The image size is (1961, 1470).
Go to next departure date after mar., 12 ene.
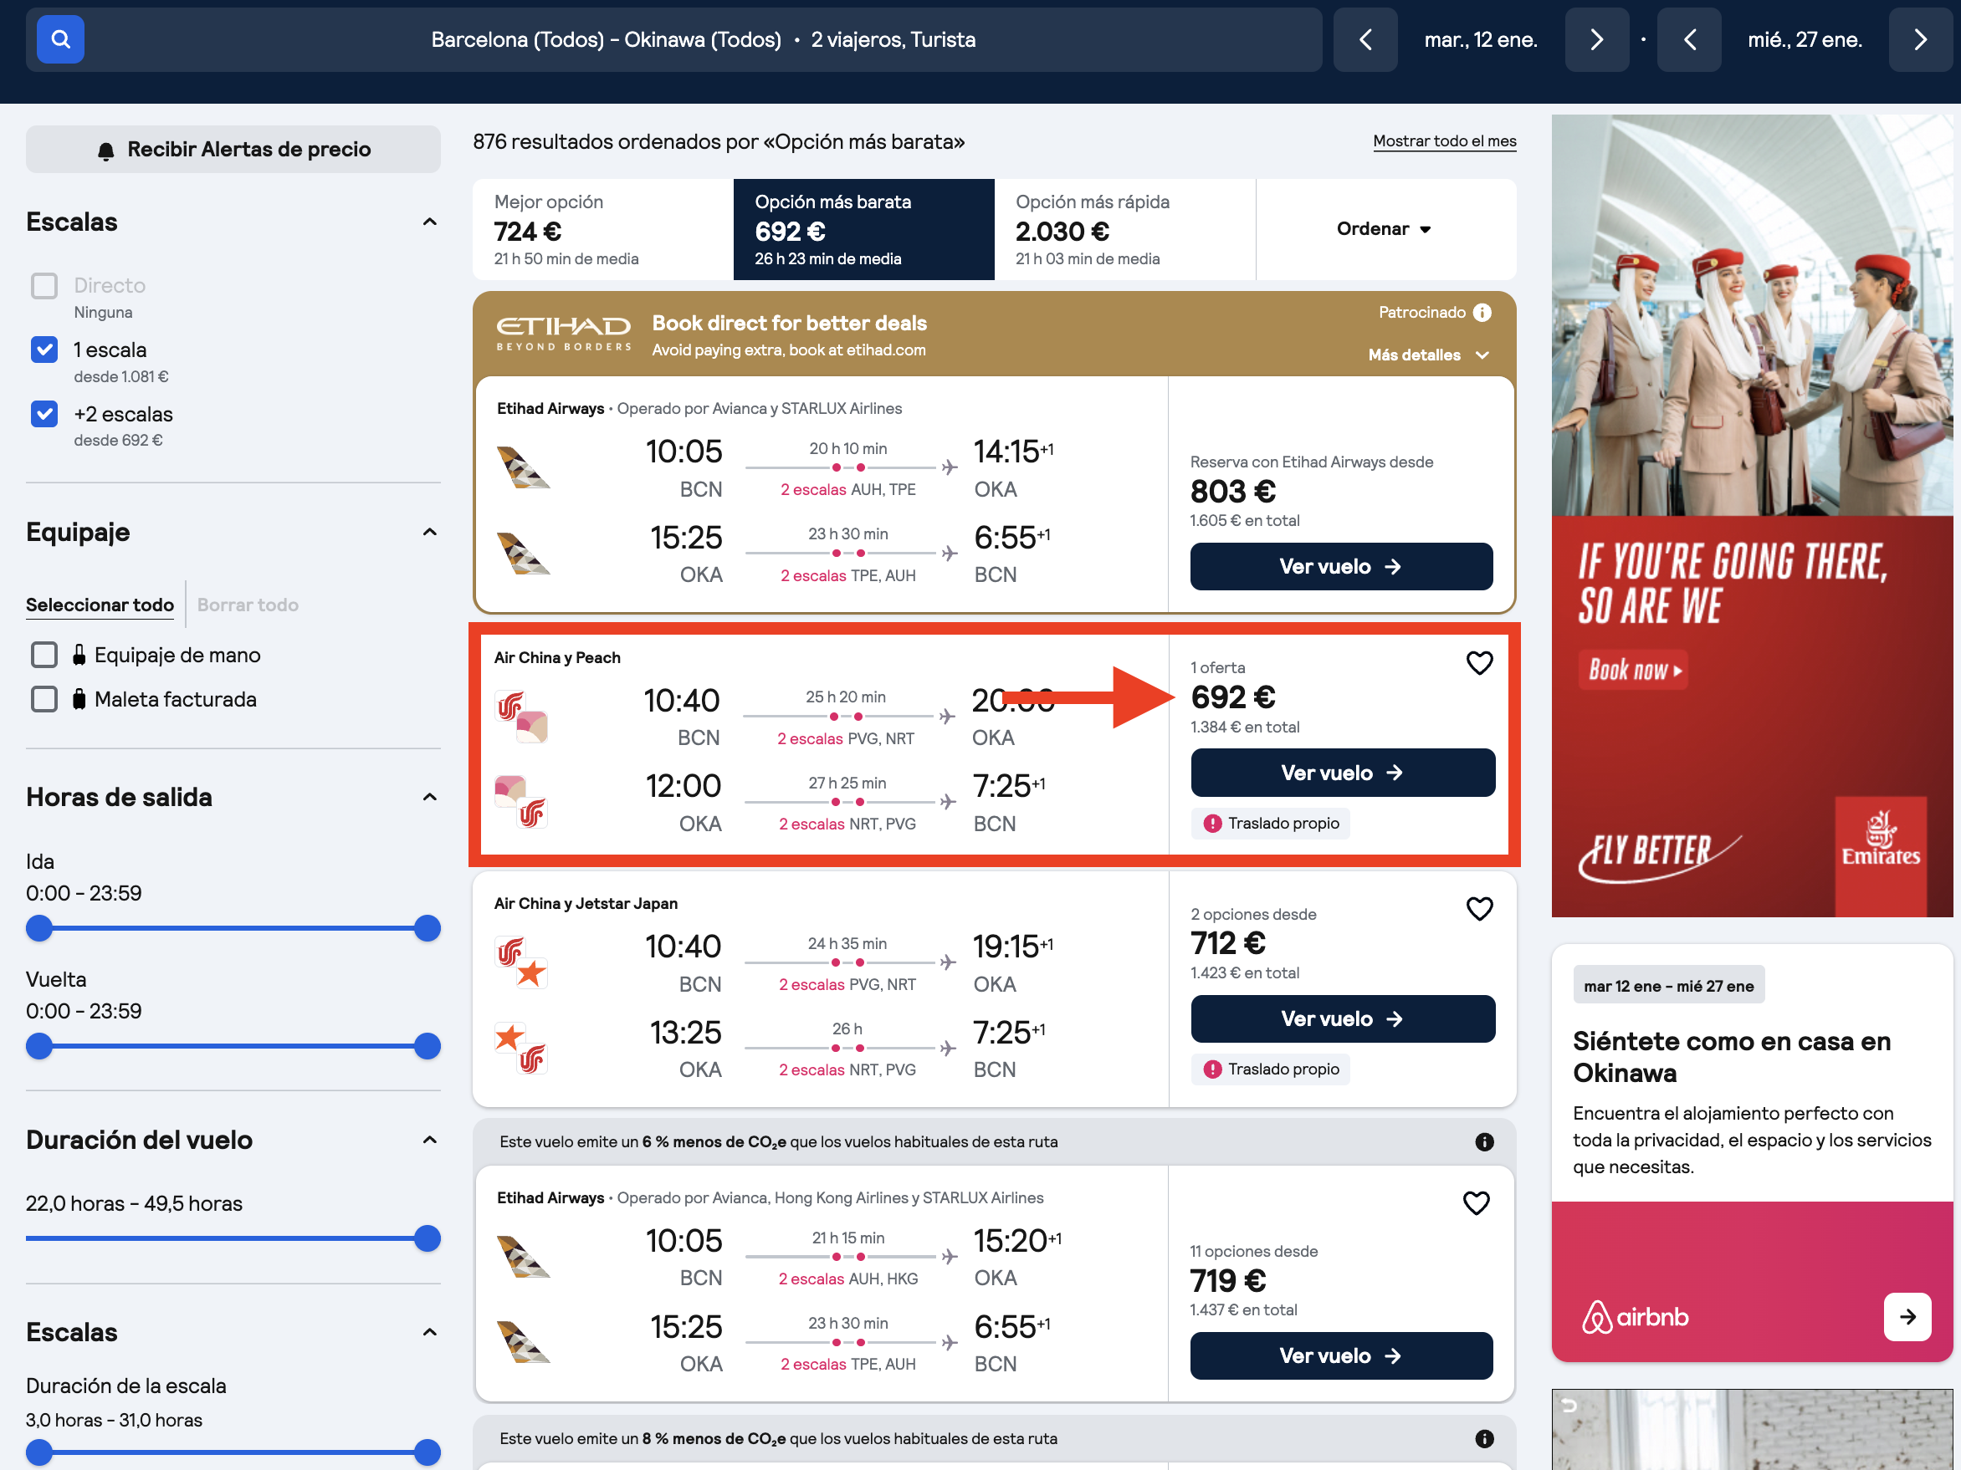tap(1596, 40)
